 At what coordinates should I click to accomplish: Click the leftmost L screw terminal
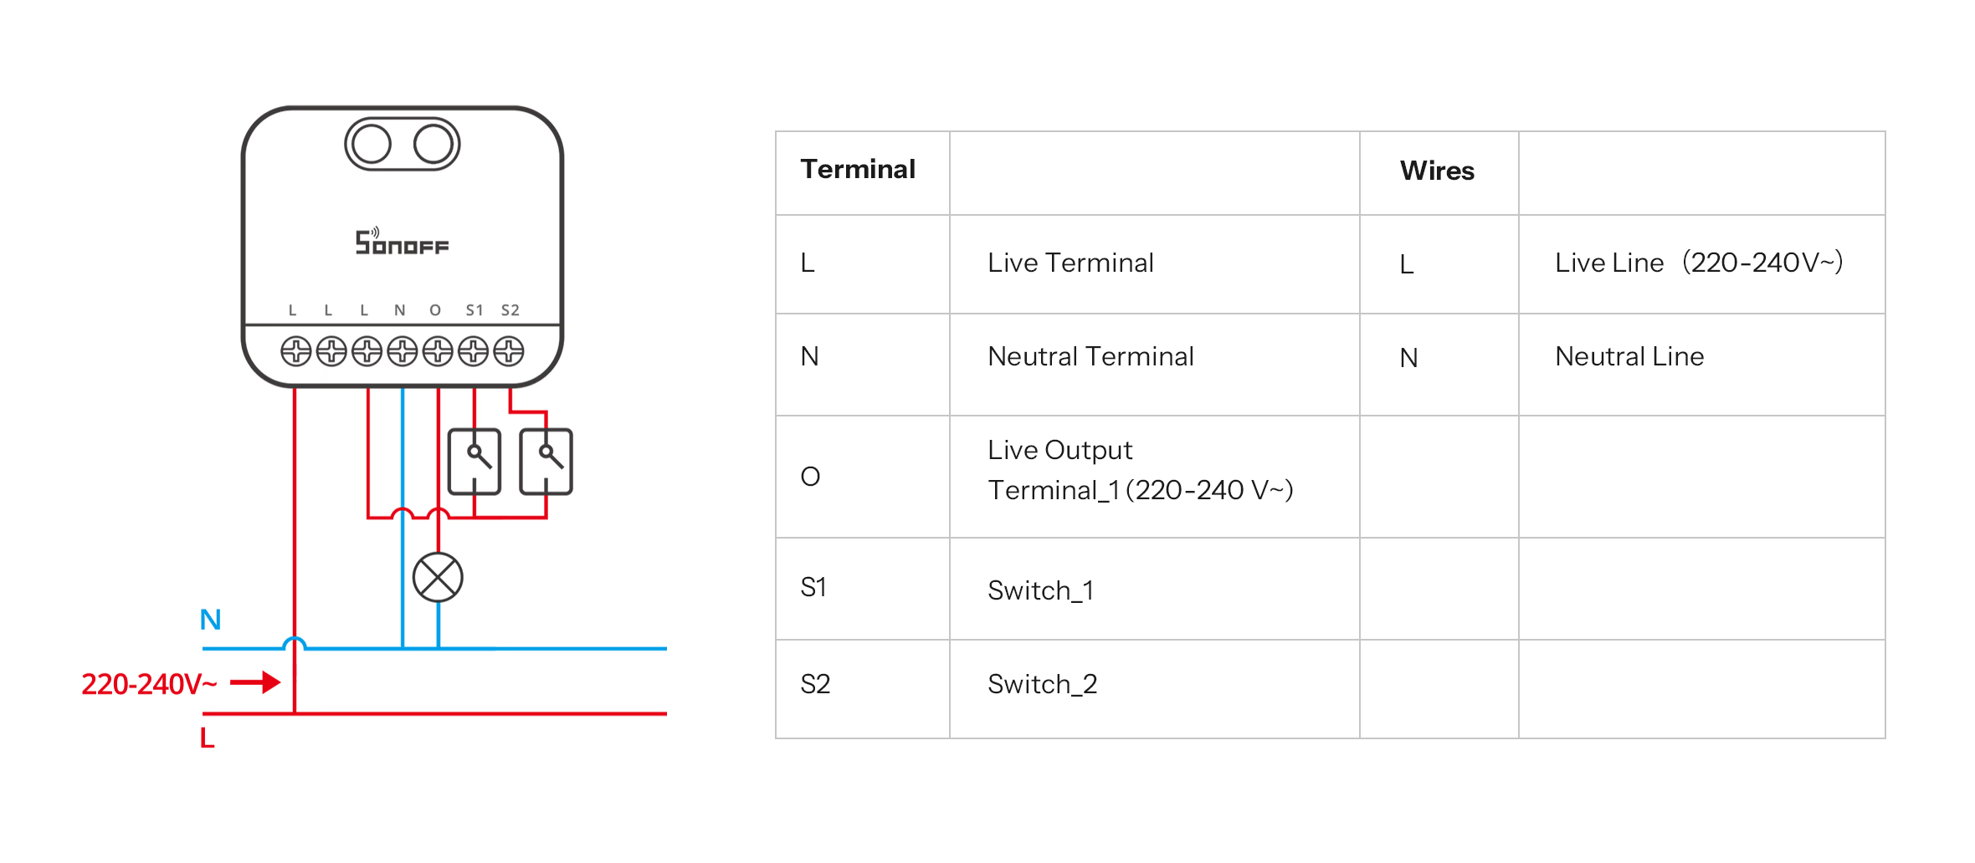pos(295,351)
